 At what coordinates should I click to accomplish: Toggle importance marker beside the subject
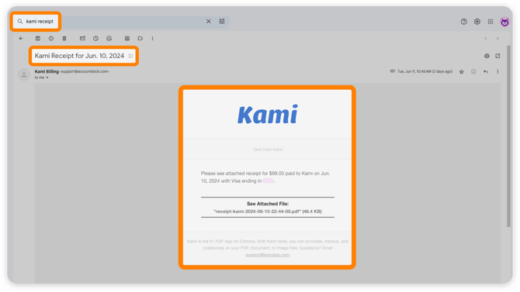tap(130, 56)
